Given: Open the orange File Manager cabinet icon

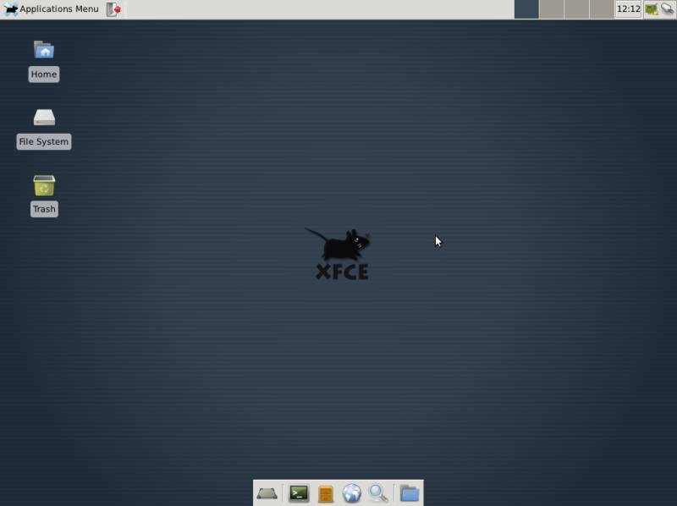Looking at the screenshot, I should pos(326,493).
